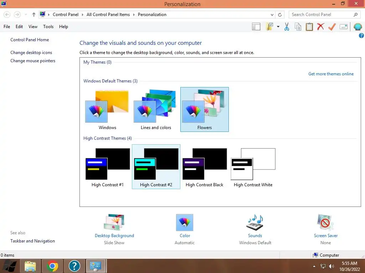The width and height of the screenshot is (365, 273).
Task: Open the Help menu
Action: click(x=63, y=27)
